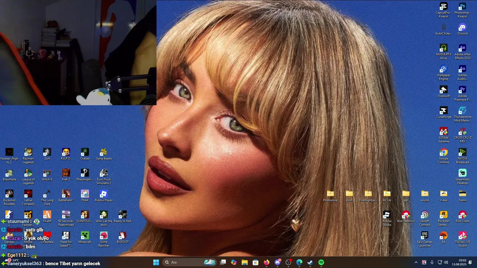Select the TikTok LIVE Studio icon

462,239
